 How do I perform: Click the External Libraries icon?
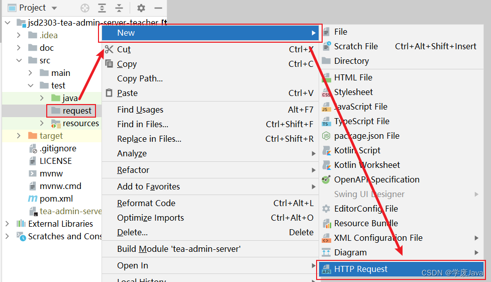[x=21, y=223]
